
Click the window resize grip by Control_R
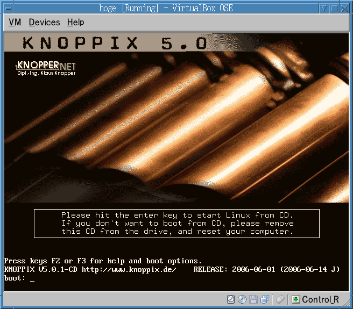[x=345, y=302]
